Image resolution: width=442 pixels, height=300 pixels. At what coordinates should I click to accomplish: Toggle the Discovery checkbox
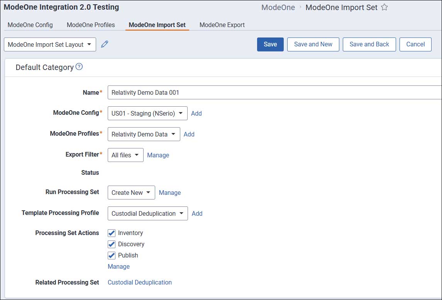(x=112, y=244)
